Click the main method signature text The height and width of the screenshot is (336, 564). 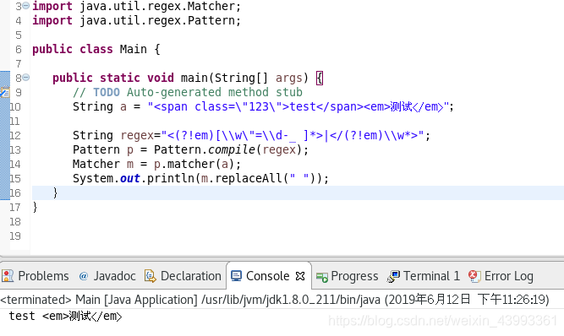point(188,78)
